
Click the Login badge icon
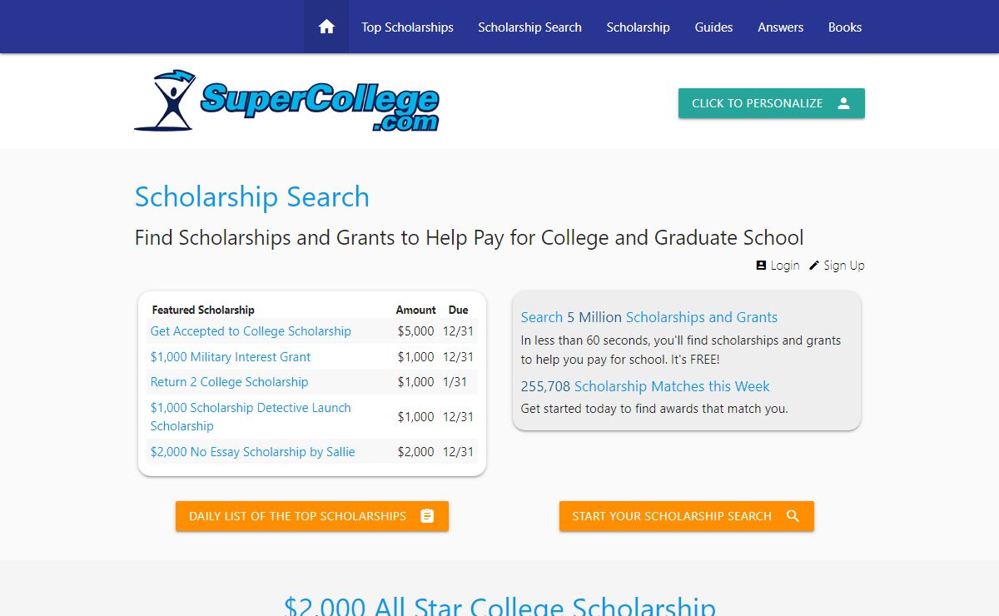click(761, 266)
